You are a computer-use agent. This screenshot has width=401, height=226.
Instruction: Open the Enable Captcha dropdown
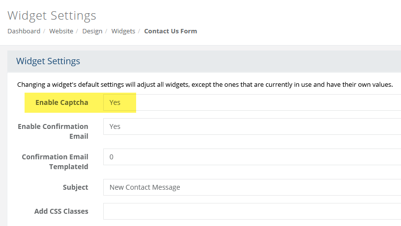pyautogui.click(x=252, y=102)
